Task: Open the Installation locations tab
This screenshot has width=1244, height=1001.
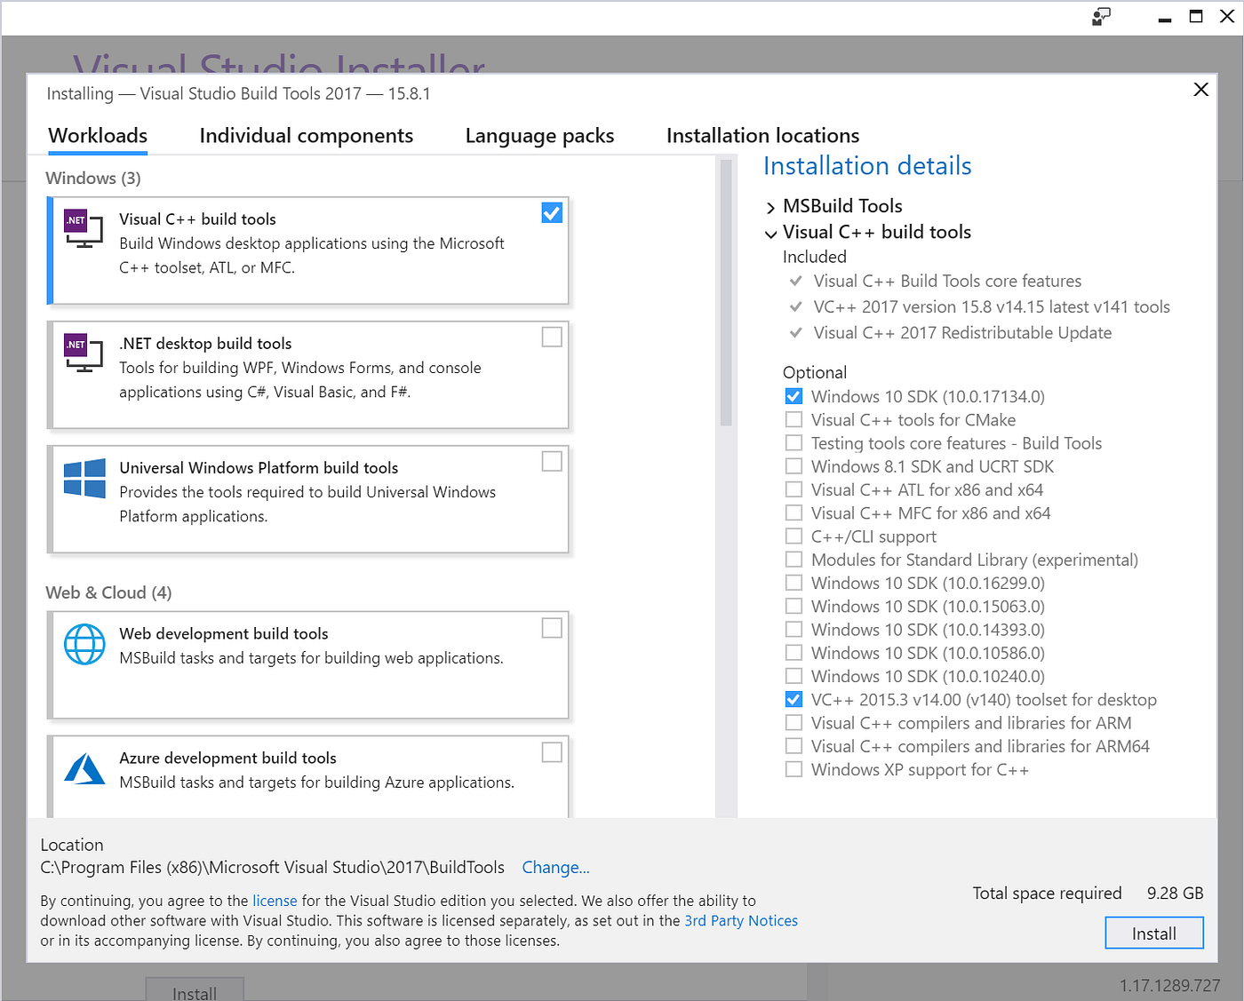Action: 762,135
